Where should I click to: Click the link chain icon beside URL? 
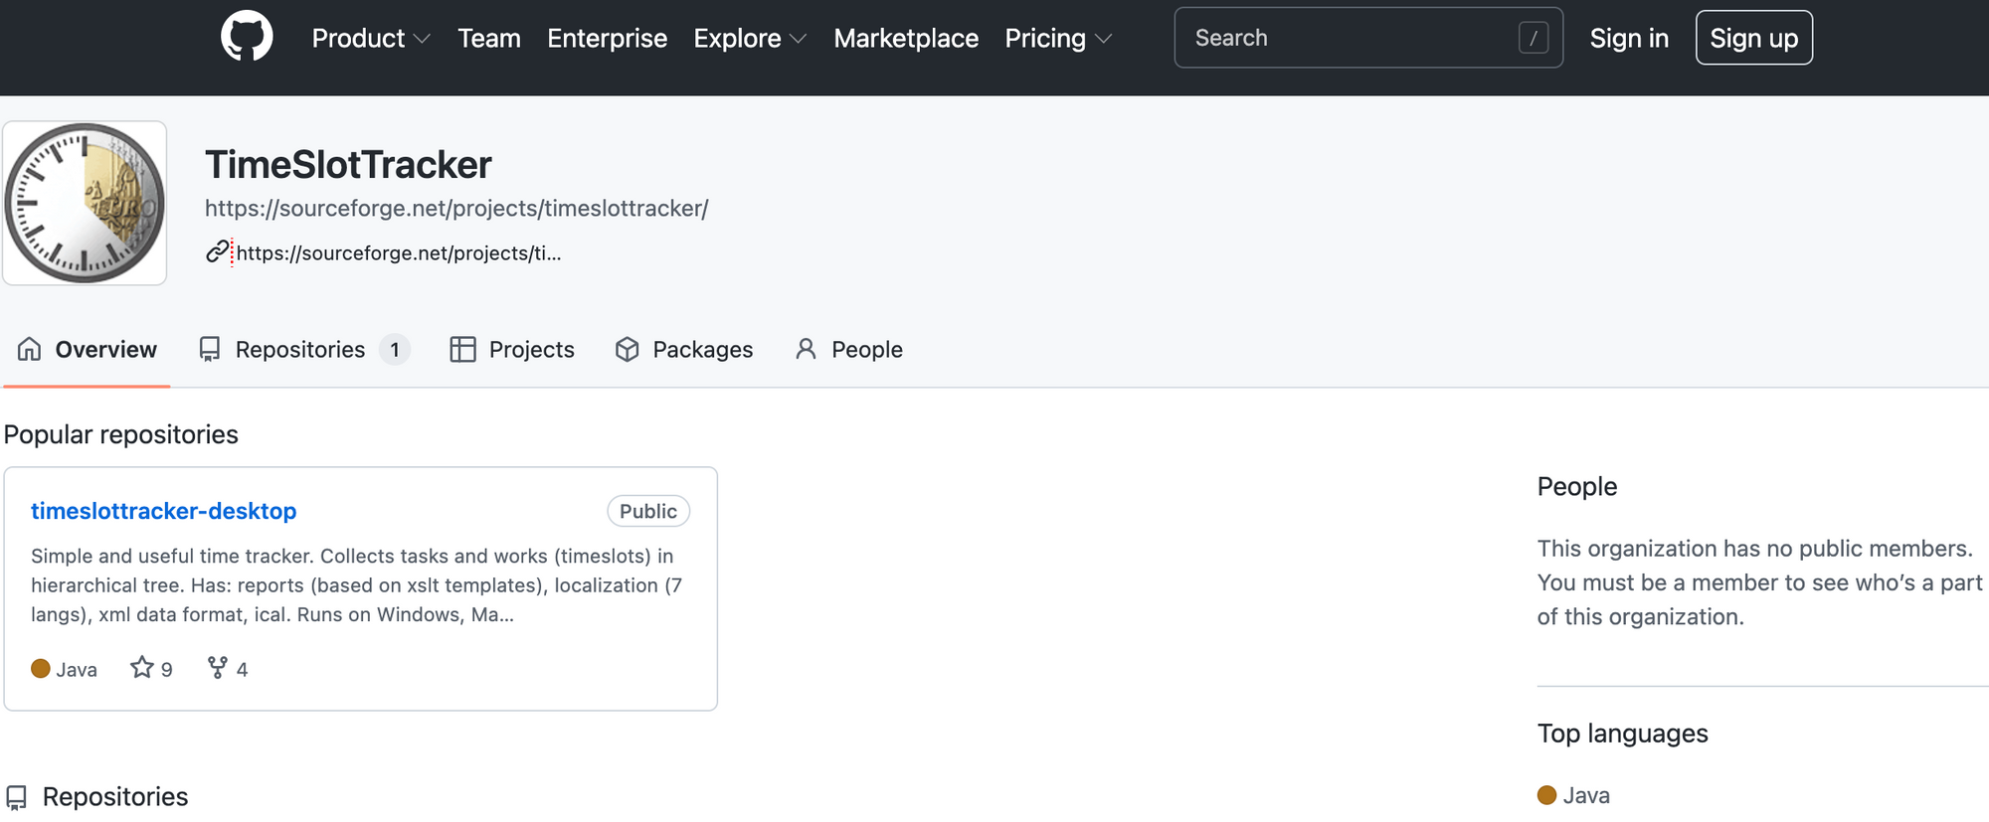click(217, 251)
